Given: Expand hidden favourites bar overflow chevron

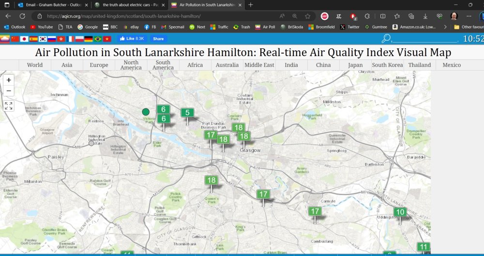Looking at the screenshot, I should point(445,27).
